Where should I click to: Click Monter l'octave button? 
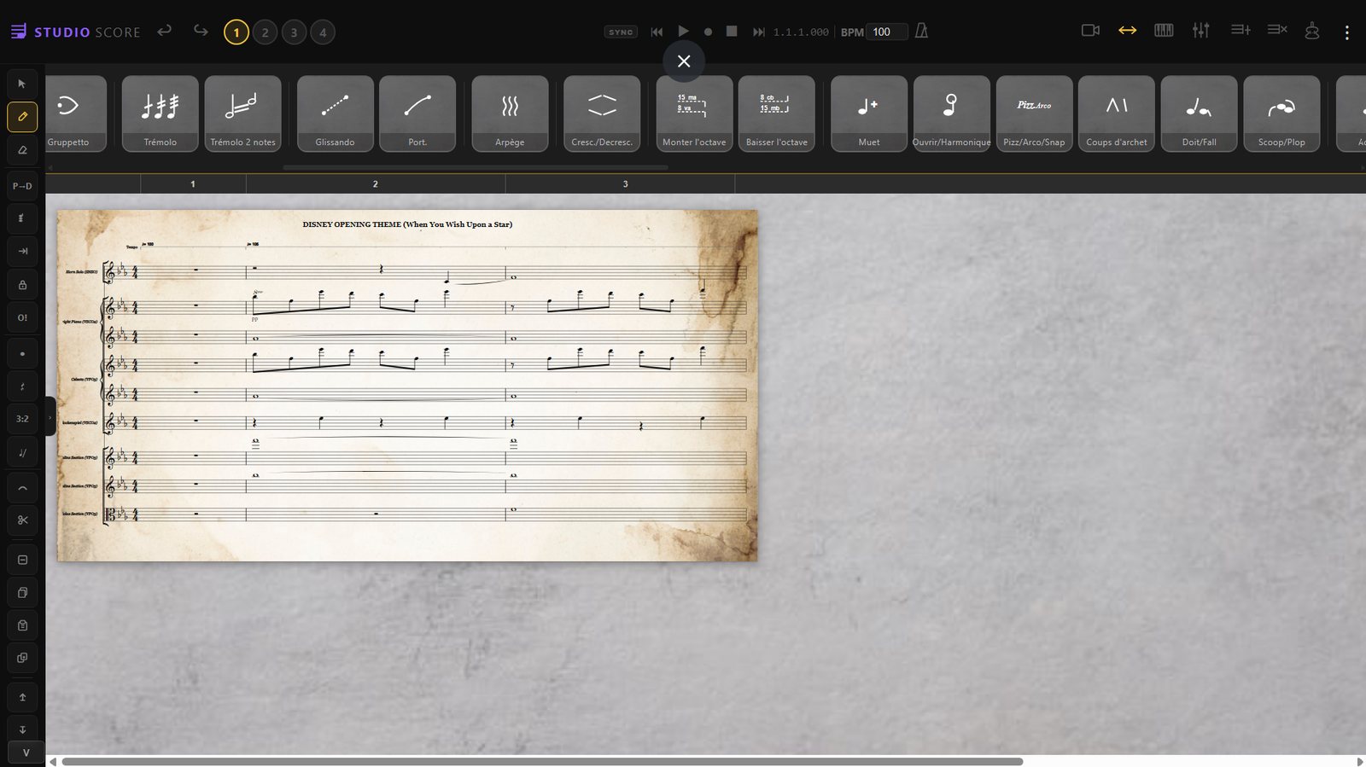[694, 113]
